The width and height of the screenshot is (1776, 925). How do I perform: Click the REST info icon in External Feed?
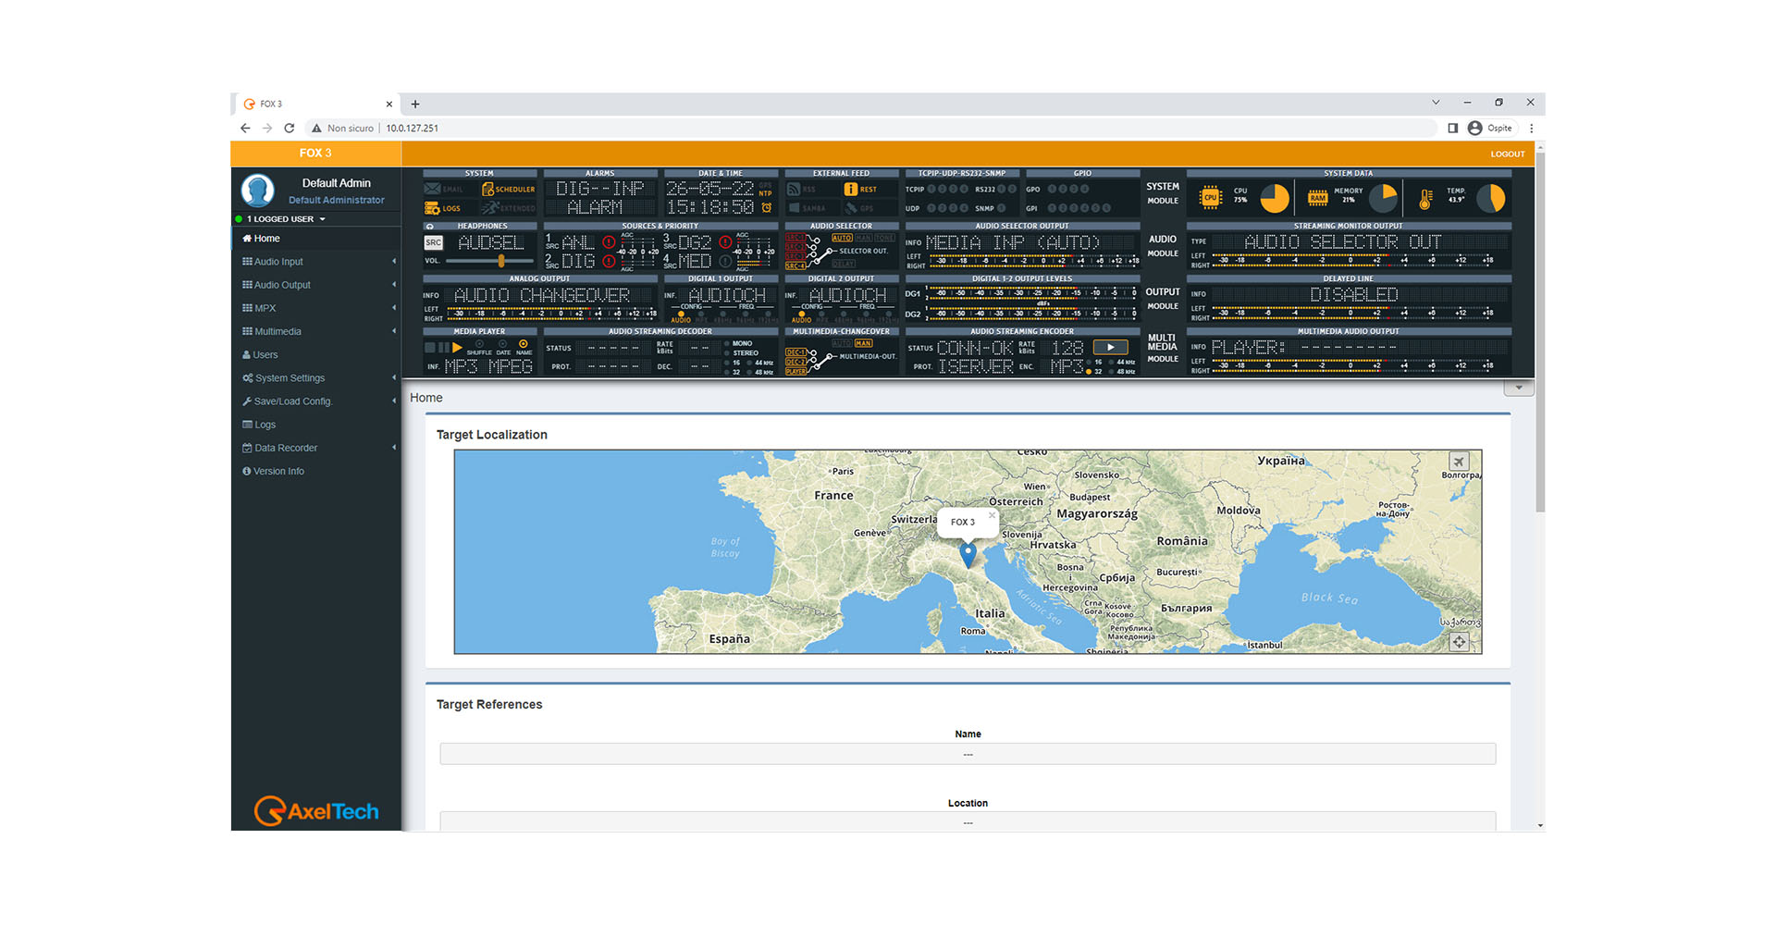(x=850, y=190)
